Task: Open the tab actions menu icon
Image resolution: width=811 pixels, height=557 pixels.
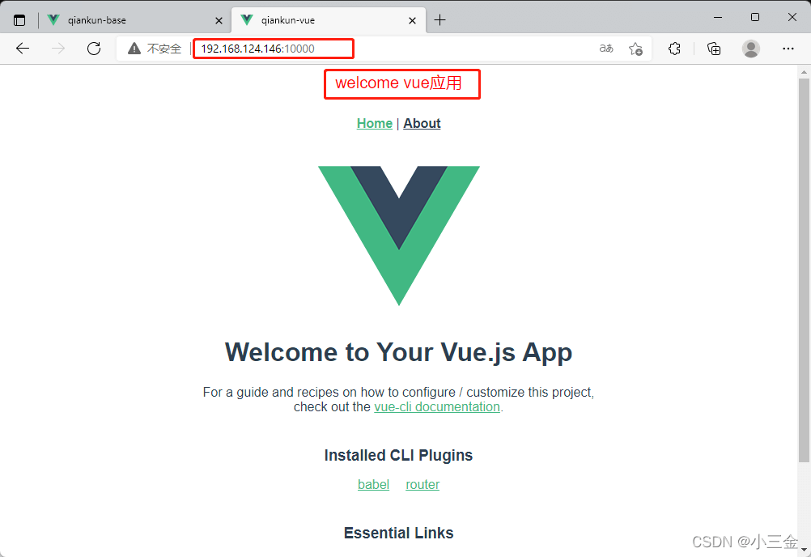Action: click(19, 20)
